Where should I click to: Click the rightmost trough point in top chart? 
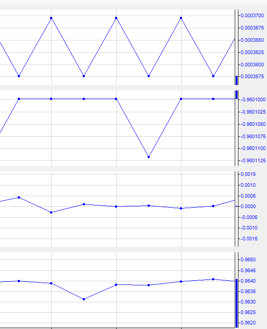pyautogui.click(x=213, y=76)
